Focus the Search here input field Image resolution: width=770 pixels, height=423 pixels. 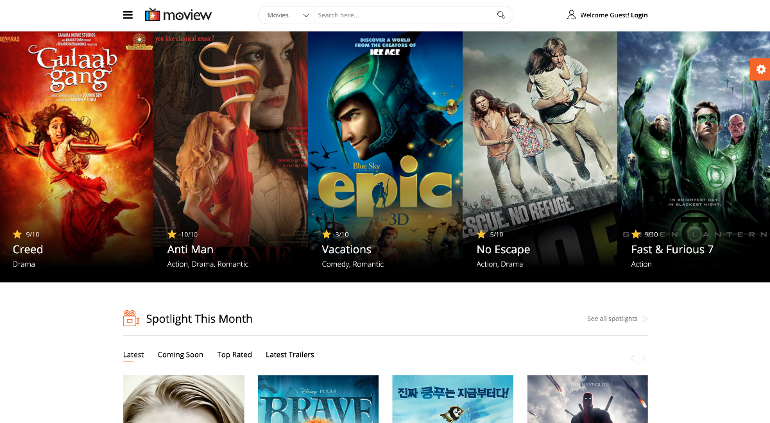point(404,15)
